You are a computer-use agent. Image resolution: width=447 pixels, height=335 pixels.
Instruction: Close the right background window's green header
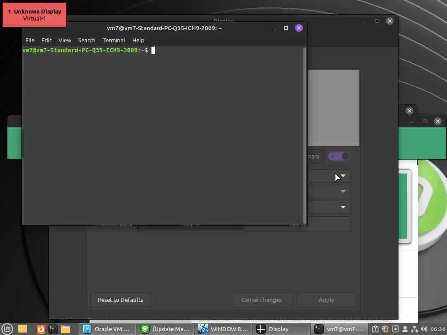click(x=437, y=121)
